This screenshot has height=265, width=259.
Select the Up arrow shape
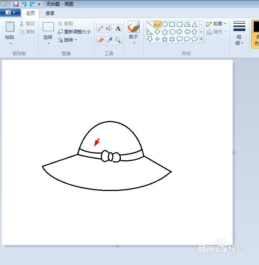195,32
